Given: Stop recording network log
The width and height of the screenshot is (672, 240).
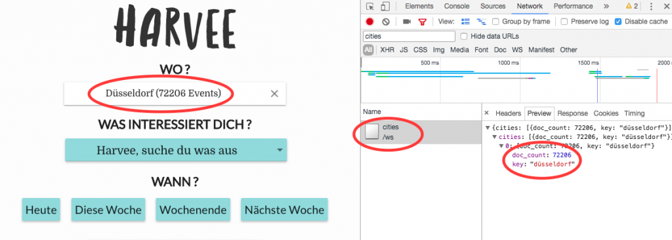Looking at the screenshot, I should 370,22.
